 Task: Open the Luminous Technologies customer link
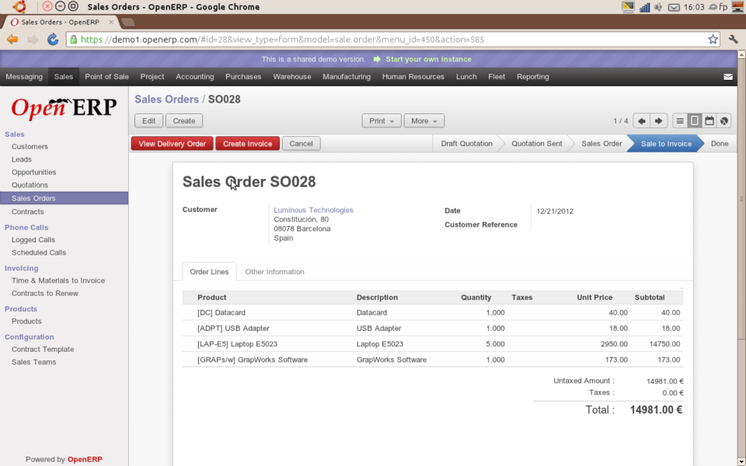[x=313, y=210]
